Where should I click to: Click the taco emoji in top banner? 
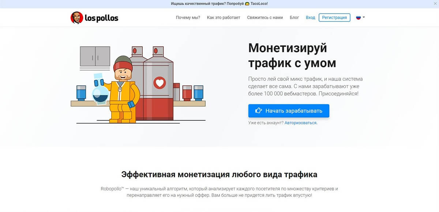[247, 4]
